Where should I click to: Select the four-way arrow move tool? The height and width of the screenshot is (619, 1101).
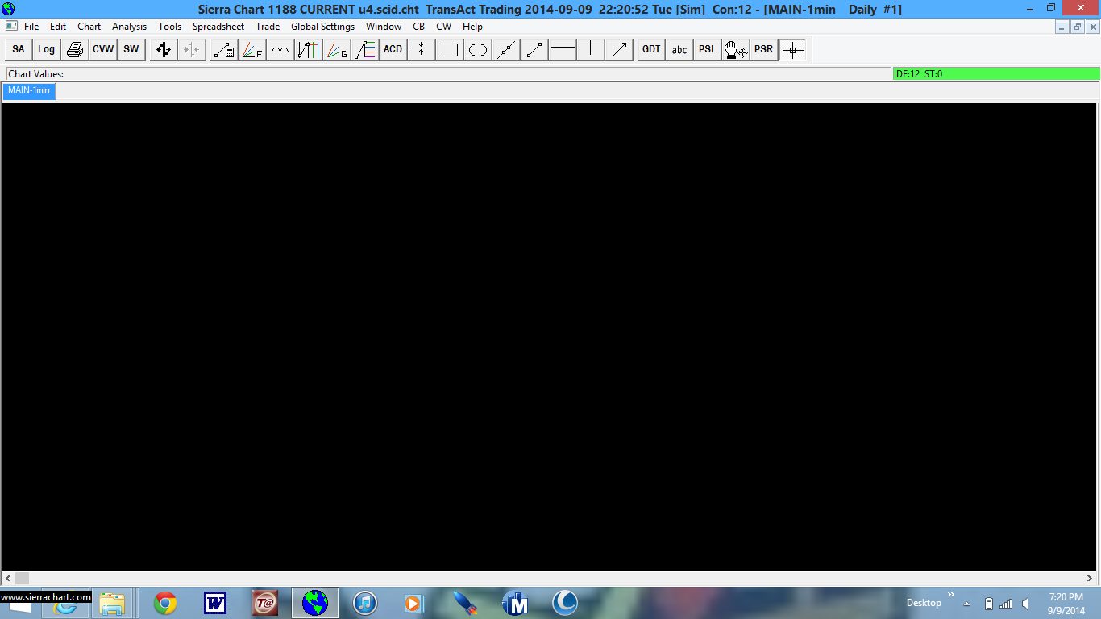coord(164,49)
